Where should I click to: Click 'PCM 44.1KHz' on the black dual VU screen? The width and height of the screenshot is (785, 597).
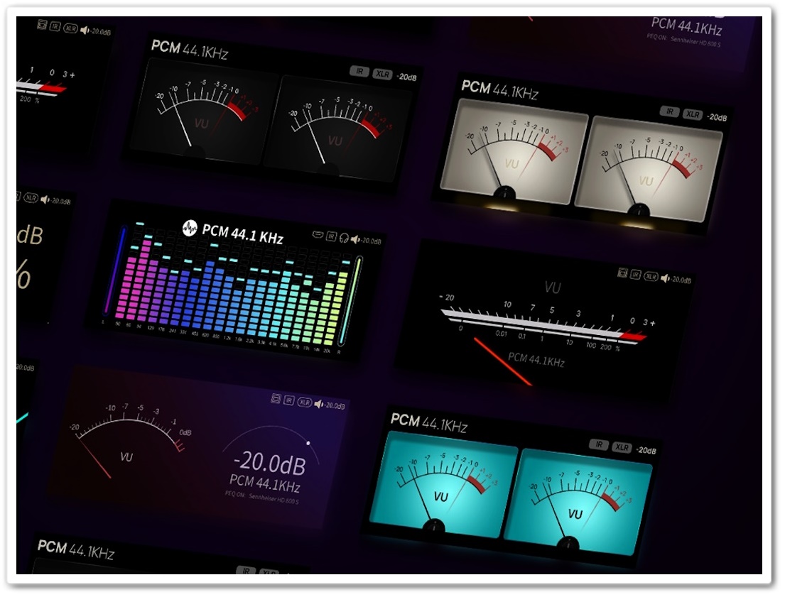click(x=190, y=50)
